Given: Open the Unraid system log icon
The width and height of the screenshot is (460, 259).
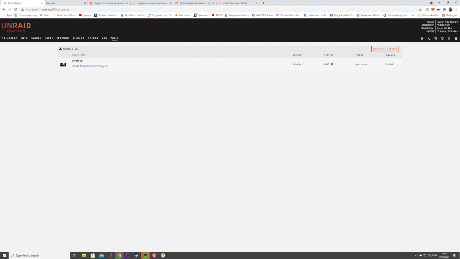Looking at the screenshot, I should tap(449, 39).
